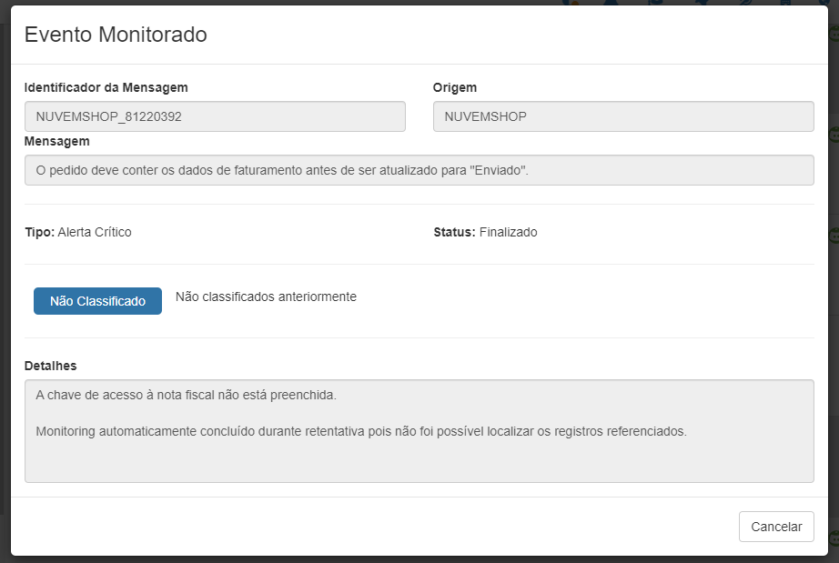
Task: Click the 'Detalhes' label
Action: pos(51,367)
